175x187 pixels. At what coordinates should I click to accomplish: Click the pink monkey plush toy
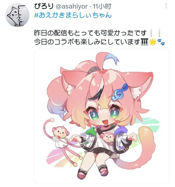click(62, 141)
